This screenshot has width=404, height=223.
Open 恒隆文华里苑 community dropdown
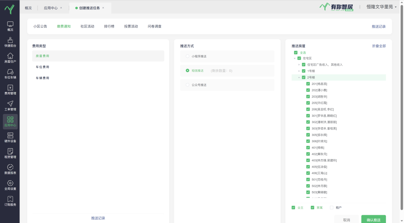tap(381, 7)
